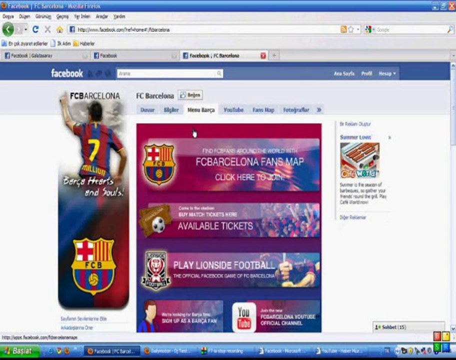Click the Google search input field
The image size is (456, 360).
pyautogui.click(x=410, y=29)
